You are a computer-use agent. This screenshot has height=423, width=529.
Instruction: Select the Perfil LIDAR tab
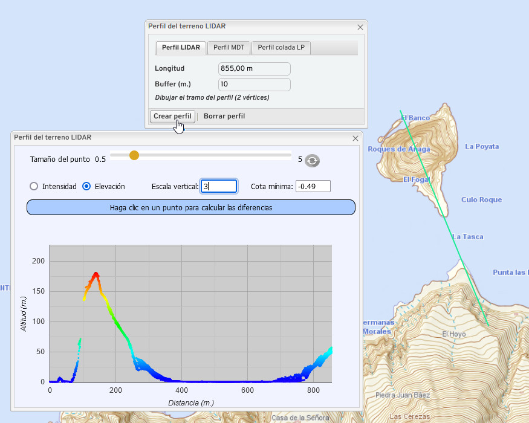click(180, 47)
